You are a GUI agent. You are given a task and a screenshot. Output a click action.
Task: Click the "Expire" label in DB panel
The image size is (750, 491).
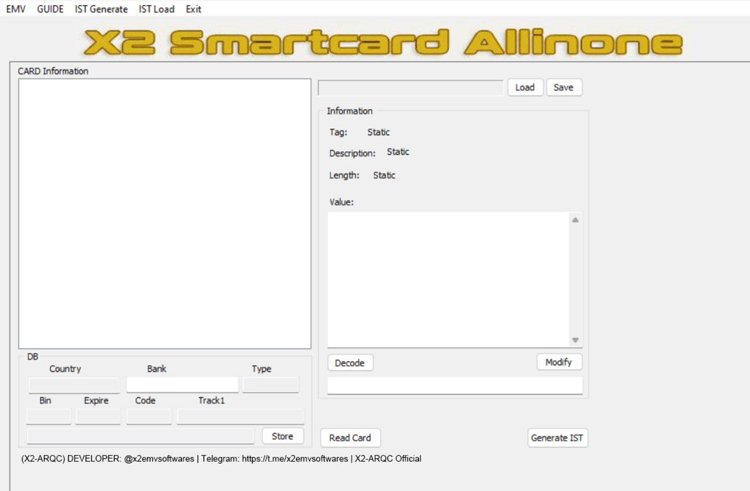(x=96, y=401)
